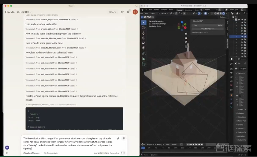
Task: Switch to rendered viewport shading
Action: pos(223,13)
